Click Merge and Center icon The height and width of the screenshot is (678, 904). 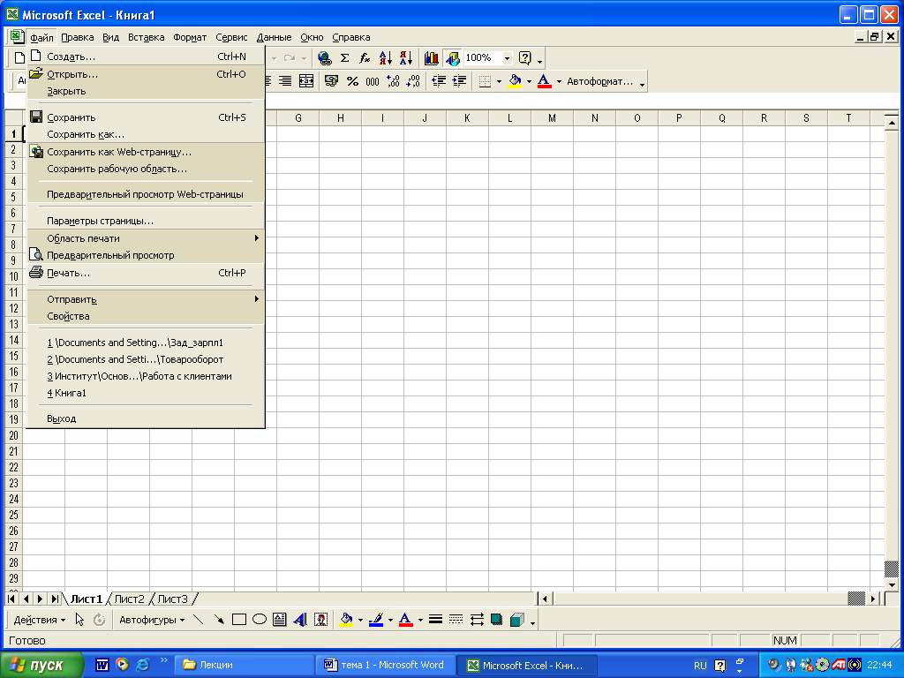click(x=306, y=81)
